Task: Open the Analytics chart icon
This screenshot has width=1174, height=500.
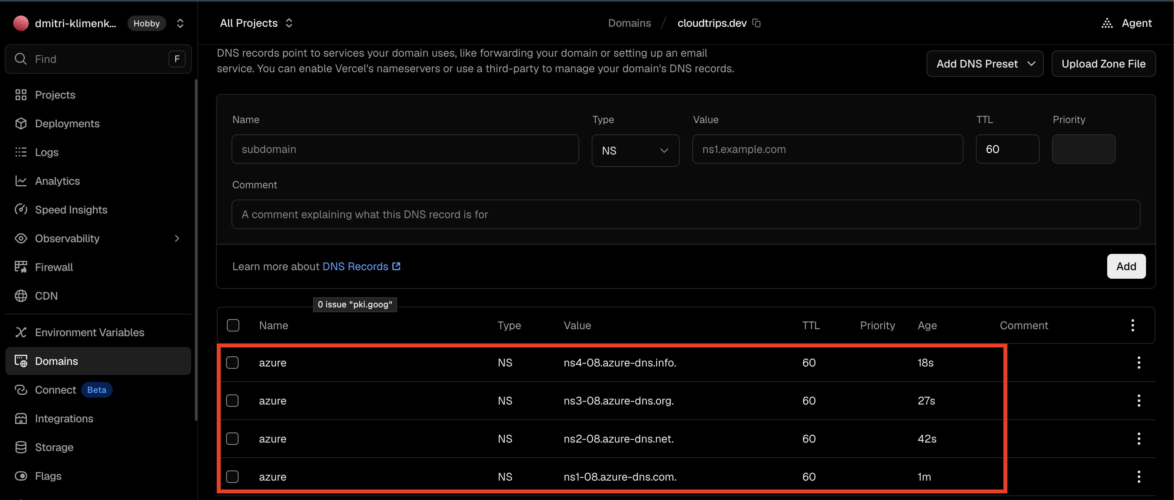Action: (21, 181)
